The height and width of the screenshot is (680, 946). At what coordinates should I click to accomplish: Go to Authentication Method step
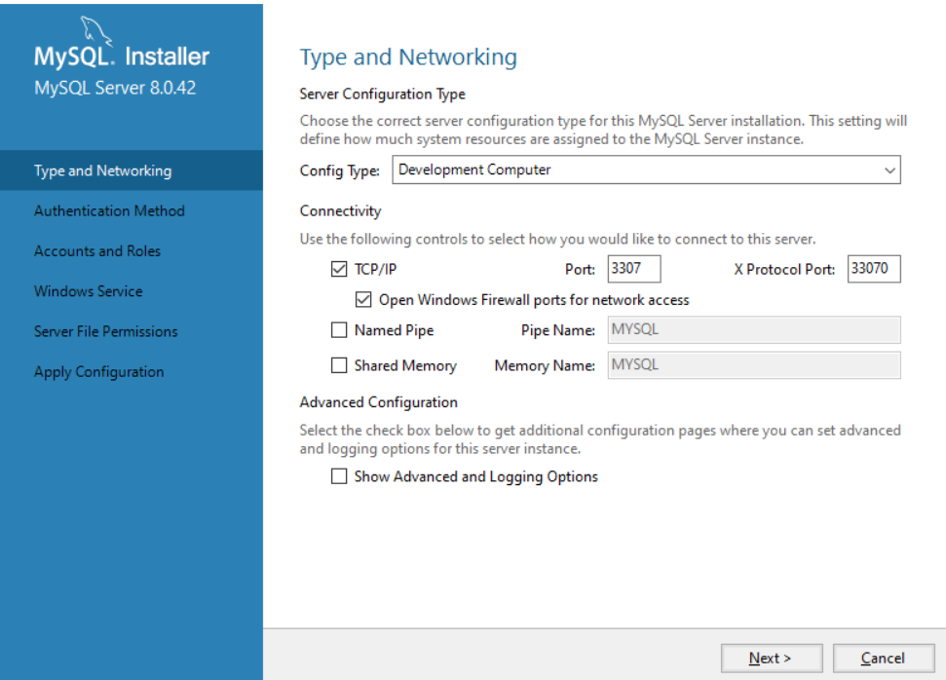click(x=109, y=211)
